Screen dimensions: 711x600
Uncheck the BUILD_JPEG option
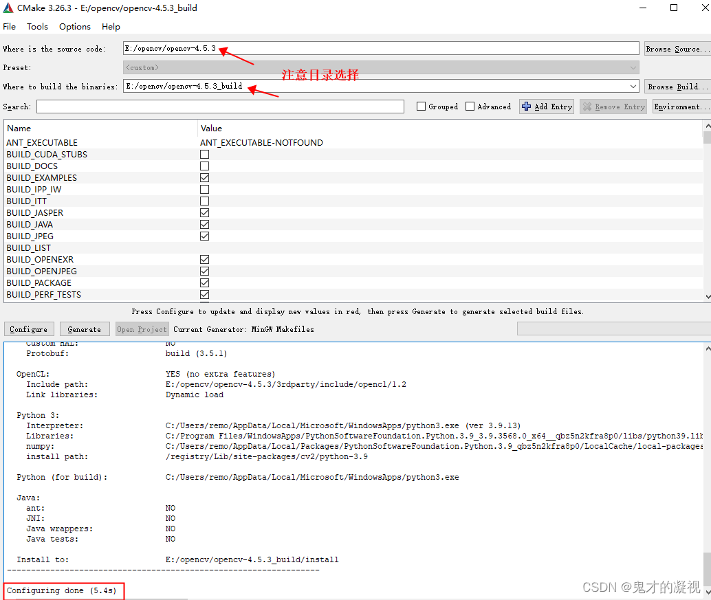pos(204,236)
